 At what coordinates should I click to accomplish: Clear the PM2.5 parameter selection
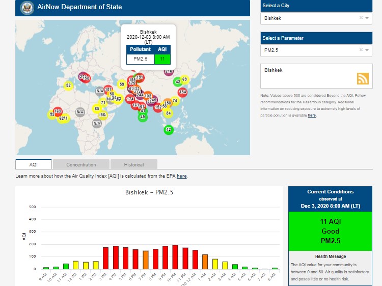pyautogui.click(x=361, y=50)
